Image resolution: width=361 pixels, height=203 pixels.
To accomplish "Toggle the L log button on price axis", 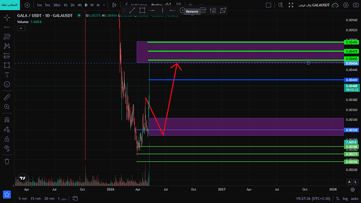I will (x=355, y=182).
